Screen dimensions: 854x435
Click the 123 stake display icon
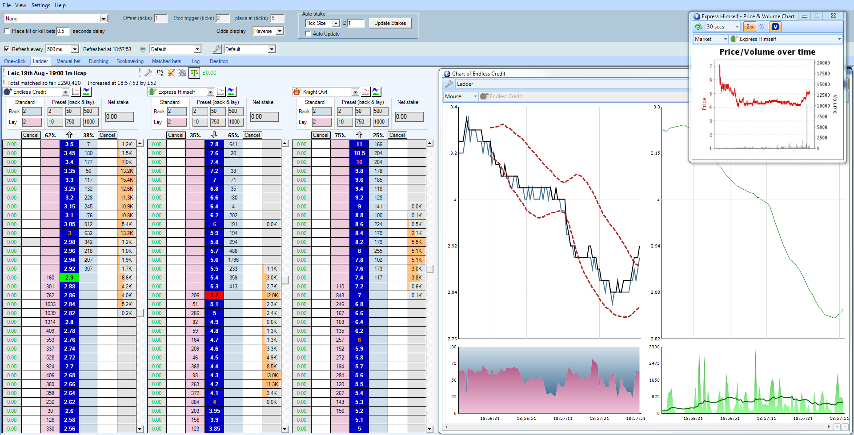(x=160, y=73)
